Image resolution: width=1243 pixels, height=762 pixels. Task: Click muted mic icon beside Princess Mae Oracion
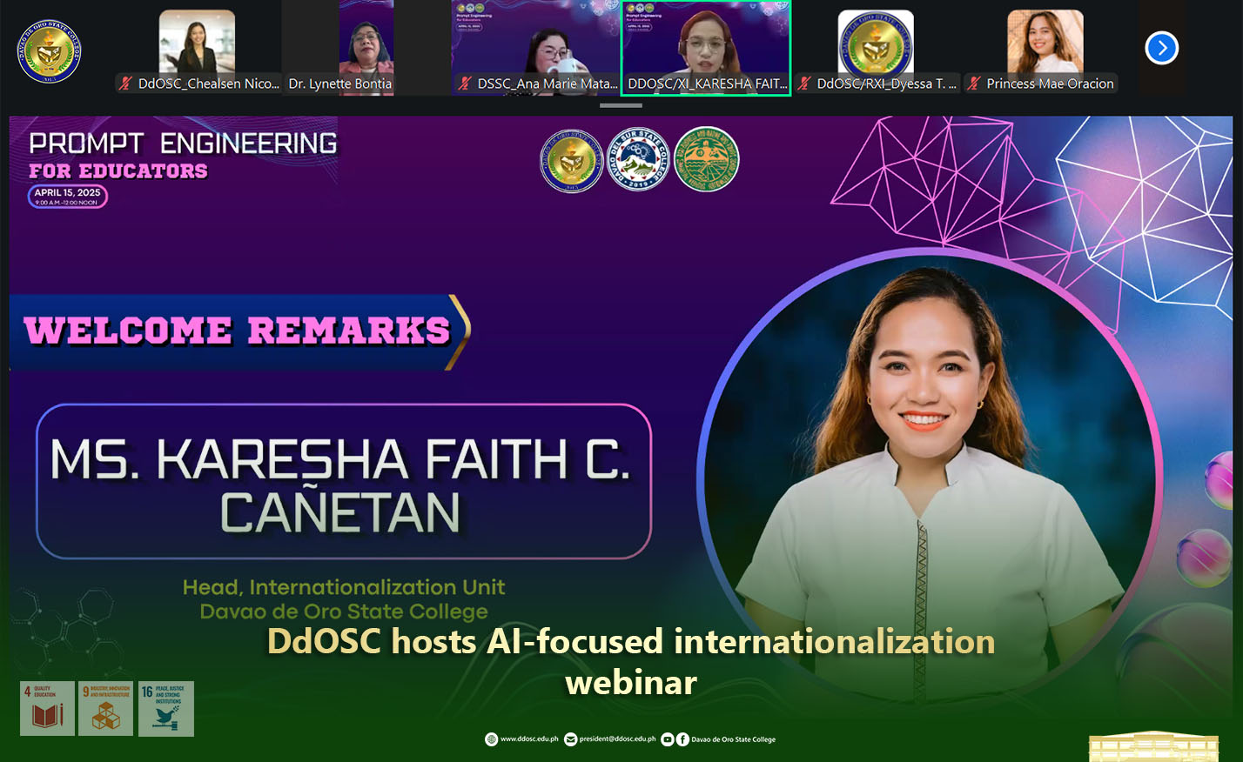click(975, 84)
